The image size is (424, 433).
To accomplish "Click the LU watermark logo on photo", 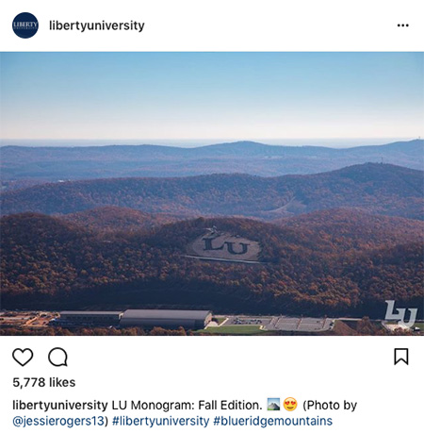I will tap(400, 314).
